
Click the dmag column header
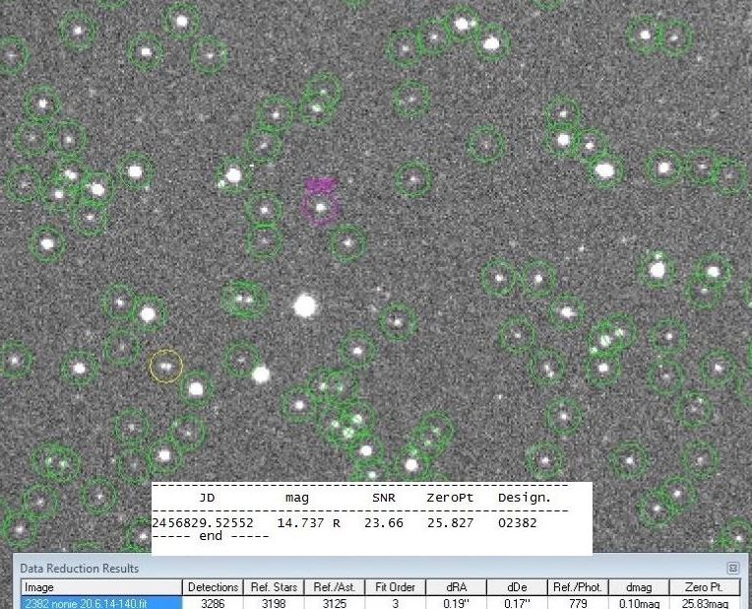click(639, 587)
